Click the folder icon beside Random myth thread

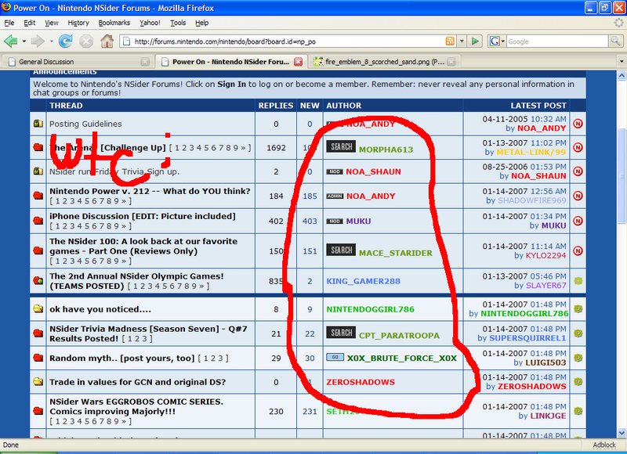coord(38,358)
